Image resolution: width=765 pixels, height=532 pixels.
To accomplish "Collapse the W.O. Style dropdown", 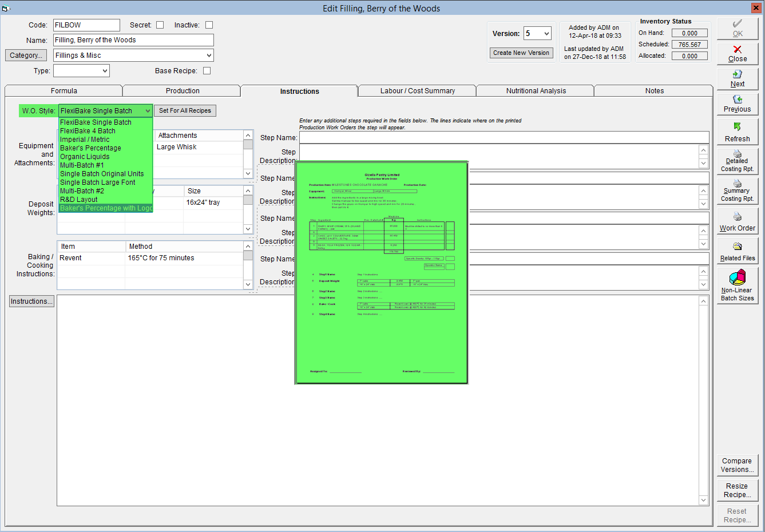I will pos(148,111).
